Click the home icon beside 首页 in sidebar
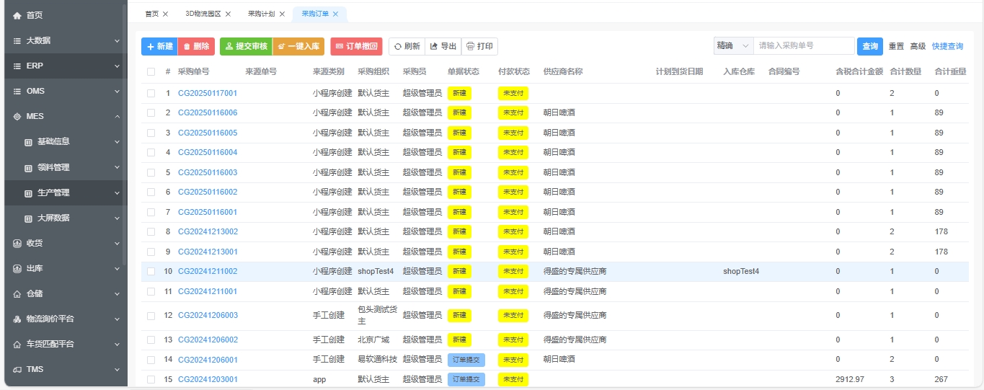 [x=17, y=15]
